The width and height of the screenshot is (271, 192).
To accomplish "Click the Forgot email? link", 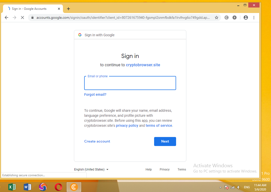I will [x=95, y=94].
